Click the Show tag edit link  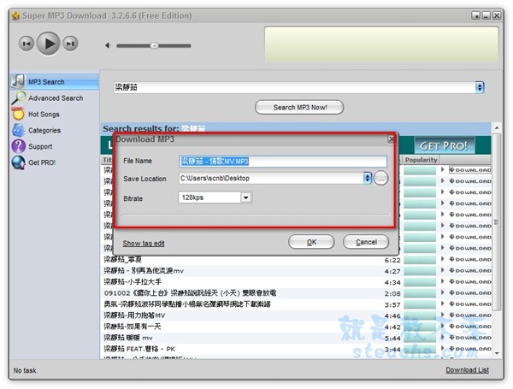pyautogui.click(x=144, y=243)
